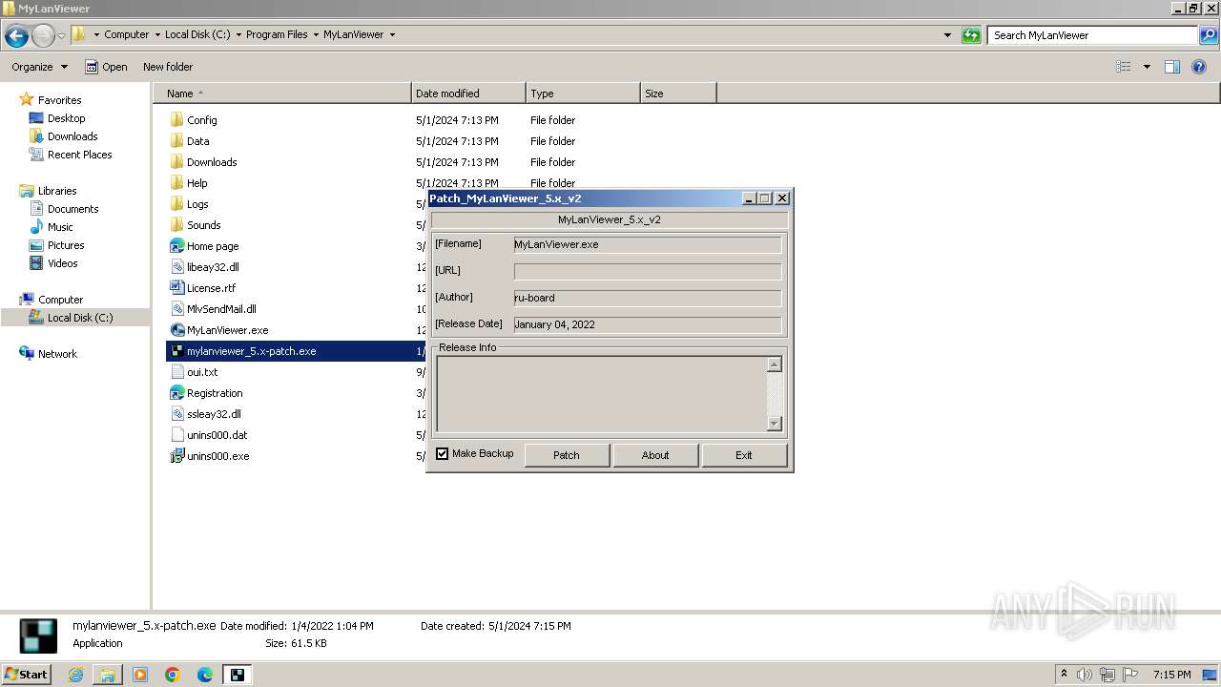Select the Sounds folder icon
The image size is (1221, 687).
[176, 225]
